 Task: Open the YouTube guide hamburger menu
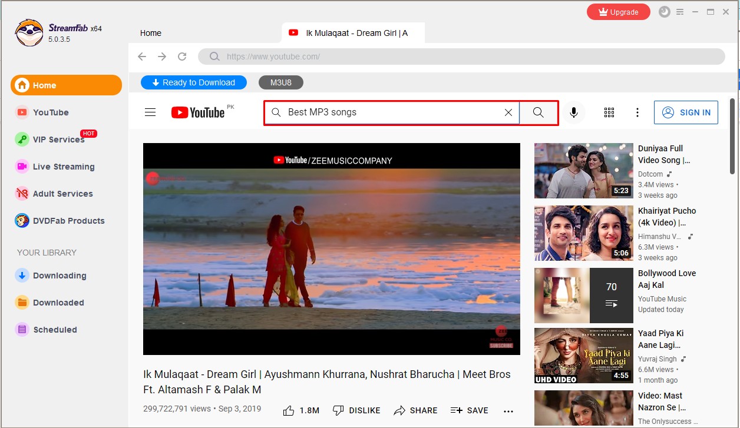150,112
